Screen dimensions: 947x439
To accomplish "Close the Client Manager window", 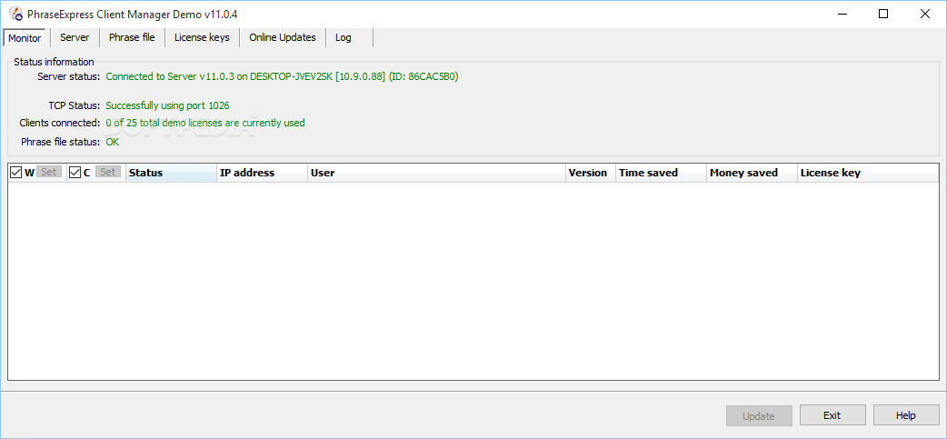I will coord(924,14).
